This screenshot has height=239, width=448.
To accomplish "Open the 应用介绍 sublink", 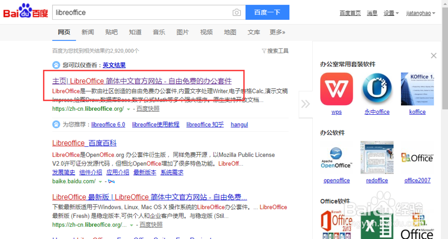I will pos(118,172).
